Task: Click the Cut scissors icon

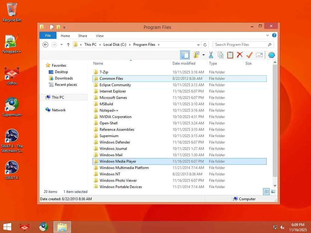Action: pyautogui.click(x=211, y=55)
